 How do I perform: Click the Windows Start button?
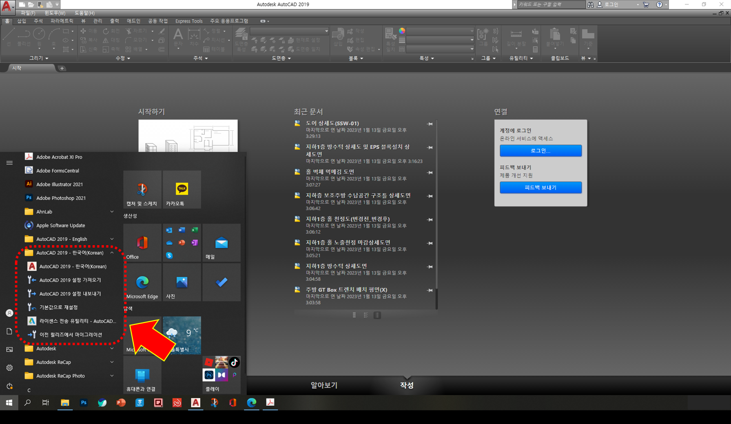(x=9, y=403)
